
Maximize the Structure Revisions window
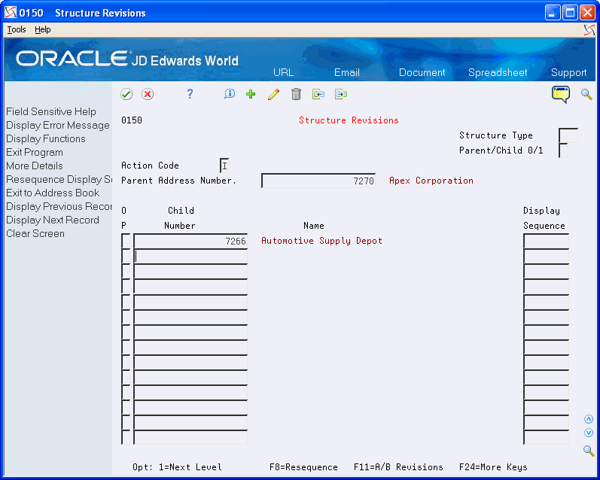[570, 13]
